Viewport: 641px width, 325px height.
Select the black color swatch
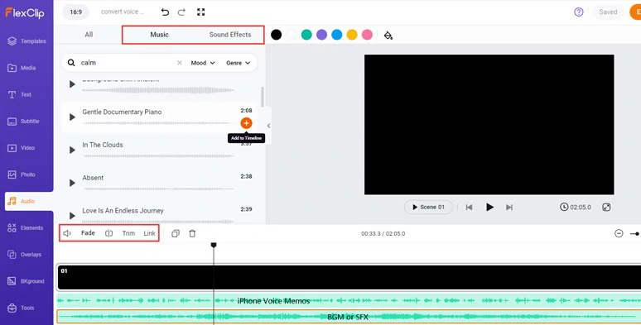(x=277, y=35)
